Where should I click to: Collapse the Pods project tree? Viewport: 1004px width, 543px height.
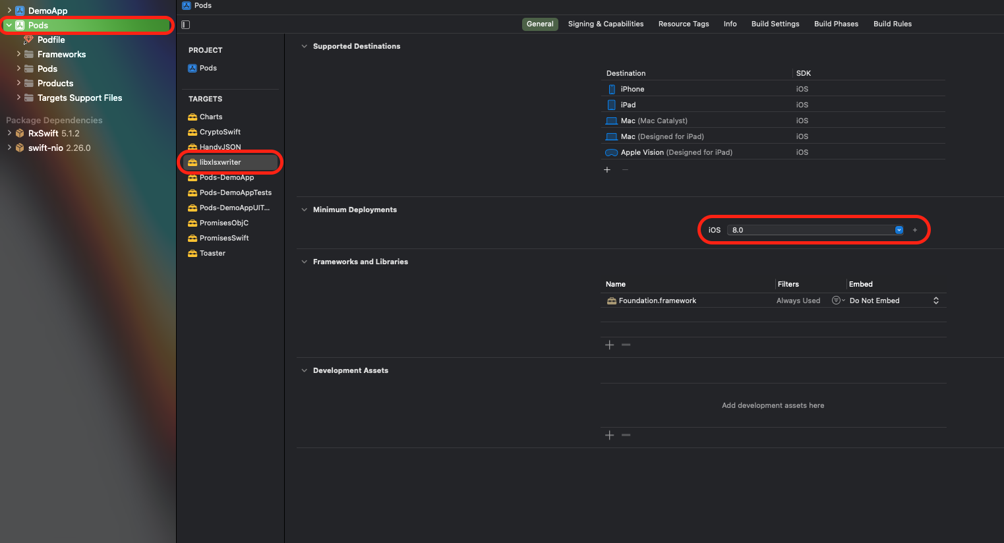point(9,25)
